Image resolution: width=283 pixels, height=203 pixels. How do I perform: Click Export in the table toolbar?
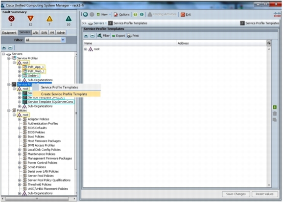[118, 36]
